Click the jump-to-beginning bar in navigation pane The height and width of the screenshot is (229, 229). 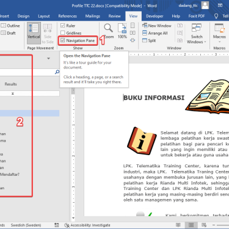point(30,93)
